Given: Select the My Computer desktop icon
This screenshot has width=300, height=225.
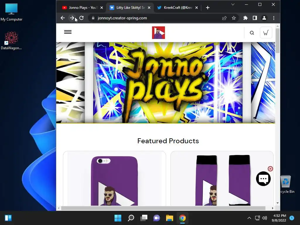Looking at the screenshot, I should pyautogui.click(x=11, y=12).
